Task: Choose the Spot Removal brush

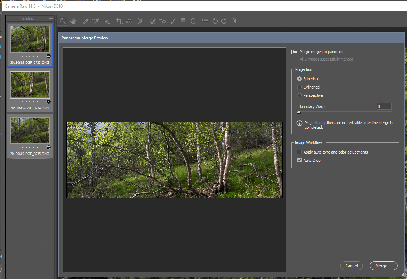Action: click(x=152, y=21)
